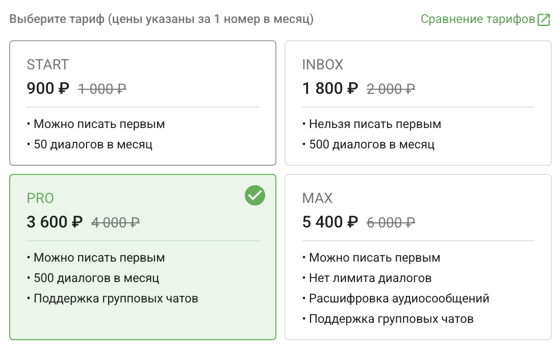Click the green checkmark on PRO card
The height and width of the screenshot is (357, 560).
pos(254,195)
